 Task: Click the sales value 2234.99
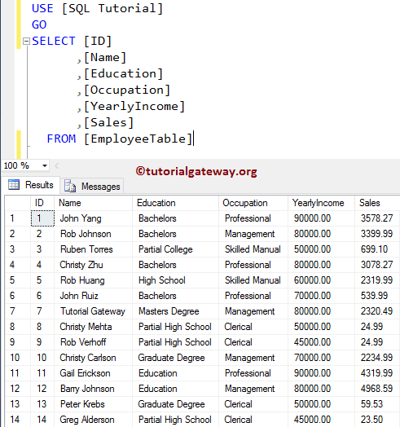(376, 358)
